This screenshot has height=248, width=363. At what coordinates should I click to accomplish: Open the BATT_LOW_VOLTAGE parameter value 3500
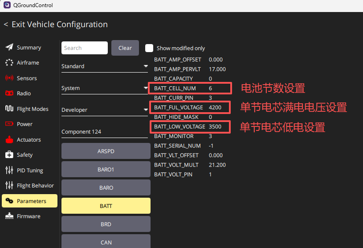(215, 127)
